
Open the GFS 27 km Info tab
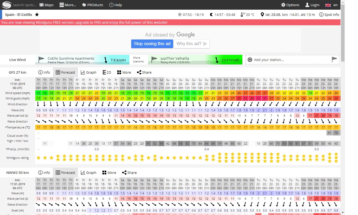click(x=44, y=72)
